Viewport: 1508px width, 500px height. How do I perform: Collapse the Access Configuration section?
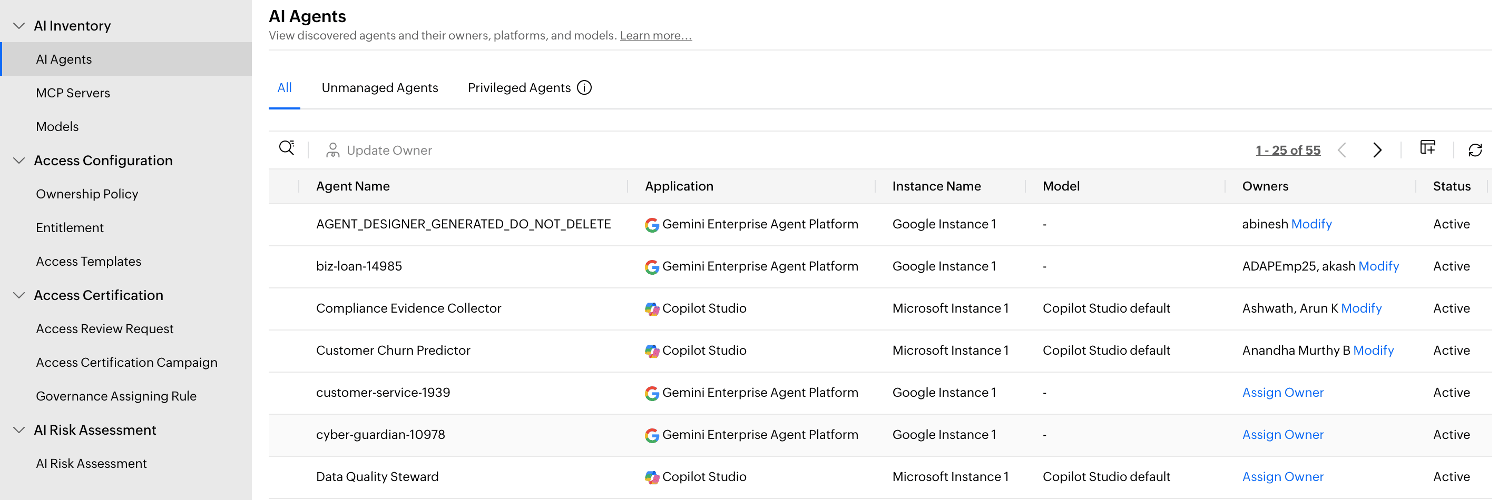point(19,160)
